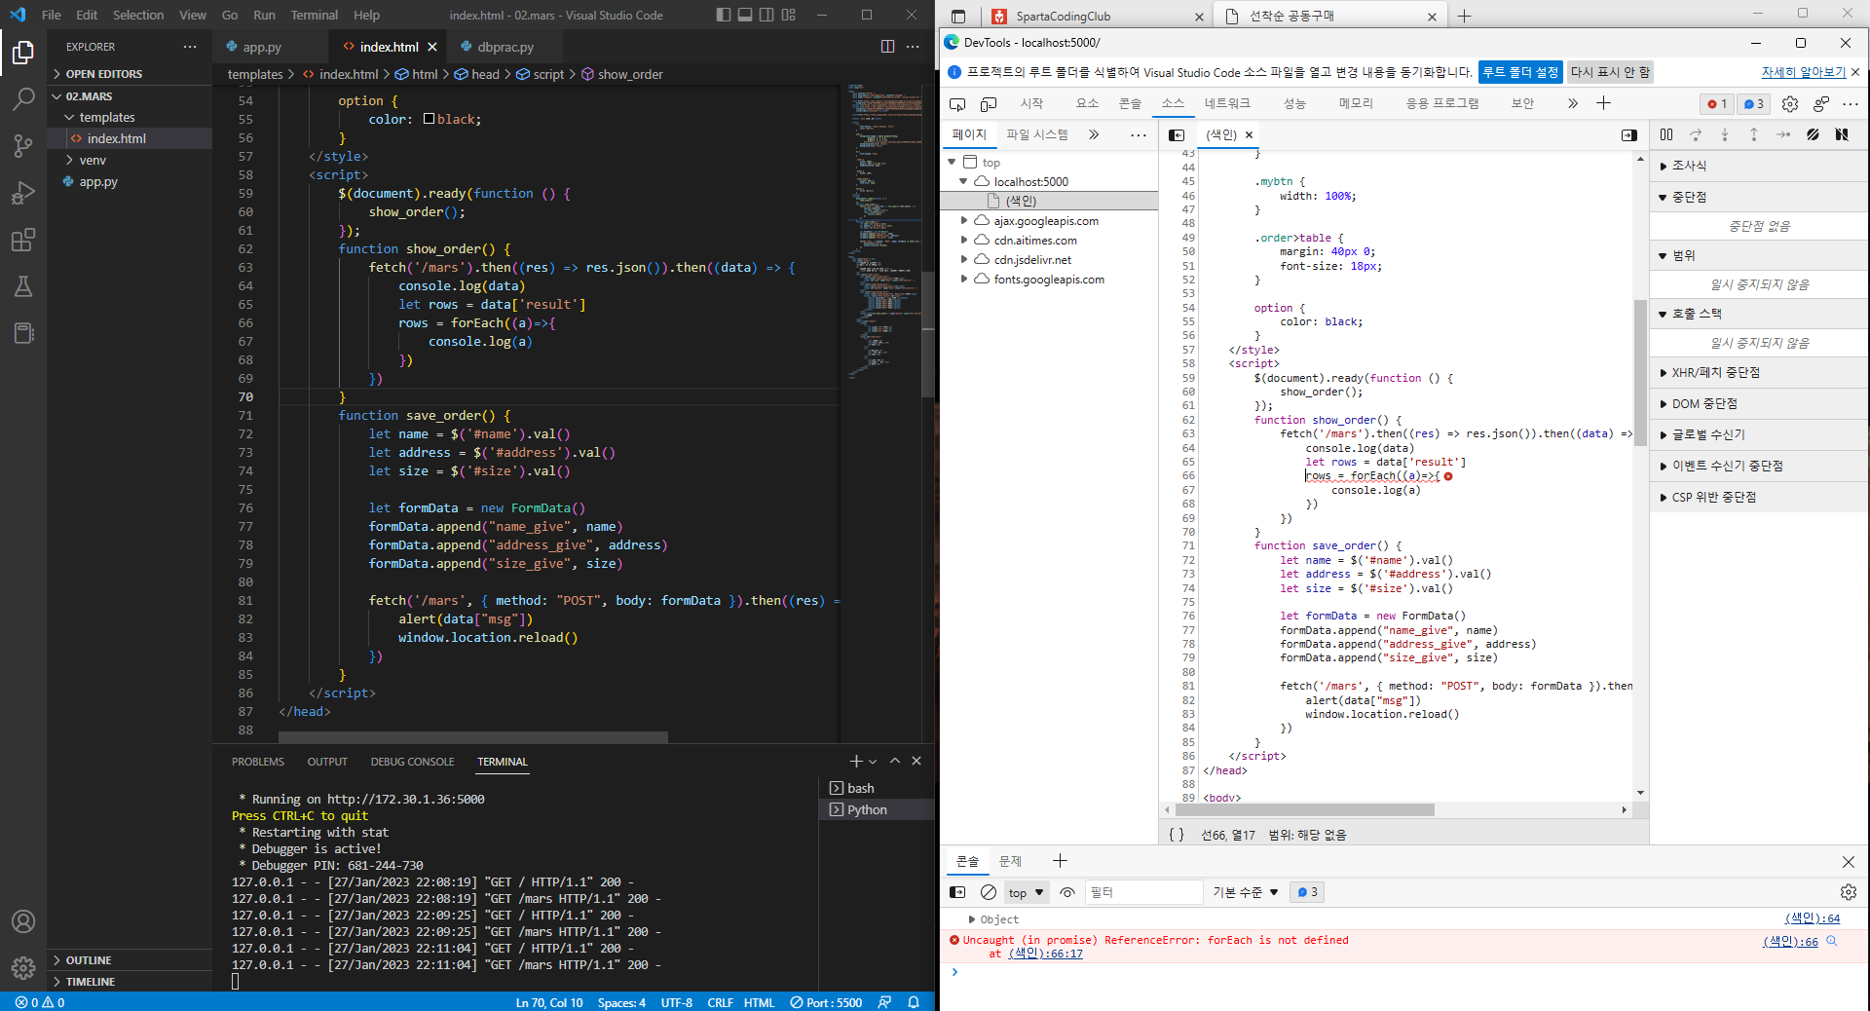This screenshot has width=1870, height=1011.
Task: Click the 루트 폴더 설정 button
Action: click(x=1520, y=72)
